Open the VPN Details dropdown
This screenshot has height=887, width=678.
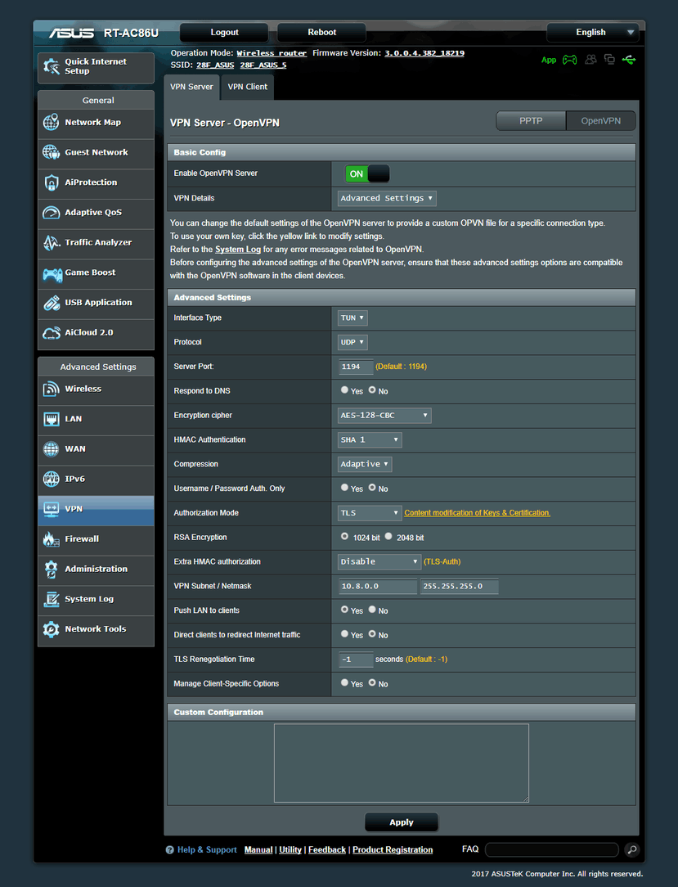(387, 198)
